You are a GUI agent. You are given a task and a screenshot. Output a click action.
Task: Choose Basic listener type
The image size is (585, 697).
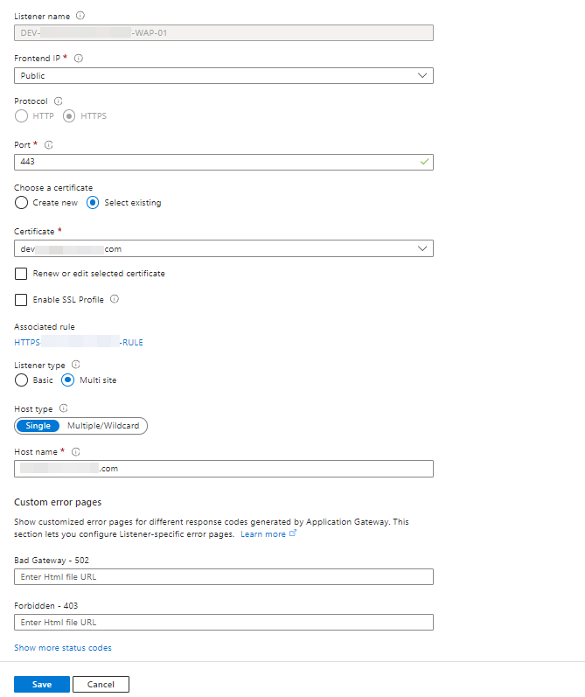tap(21, 380)
